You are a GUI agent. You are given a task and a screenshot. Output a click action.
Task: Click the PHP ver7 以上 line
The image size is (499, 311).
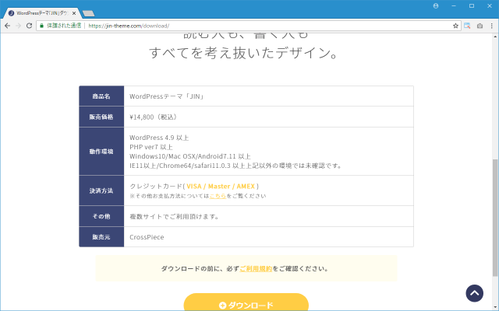[x=150, y=147]
